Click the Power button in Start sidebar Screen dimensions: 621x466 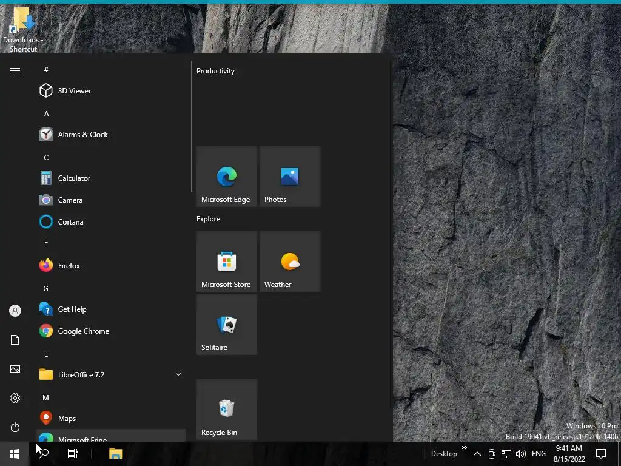click(15, 427)
